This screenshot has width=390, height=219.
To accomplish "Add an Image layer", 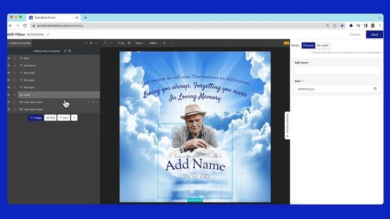I will coord(36,117).
